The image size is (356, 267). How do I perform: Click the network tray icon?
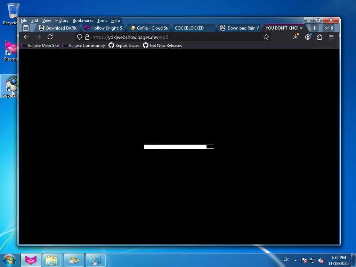[313, 260]
